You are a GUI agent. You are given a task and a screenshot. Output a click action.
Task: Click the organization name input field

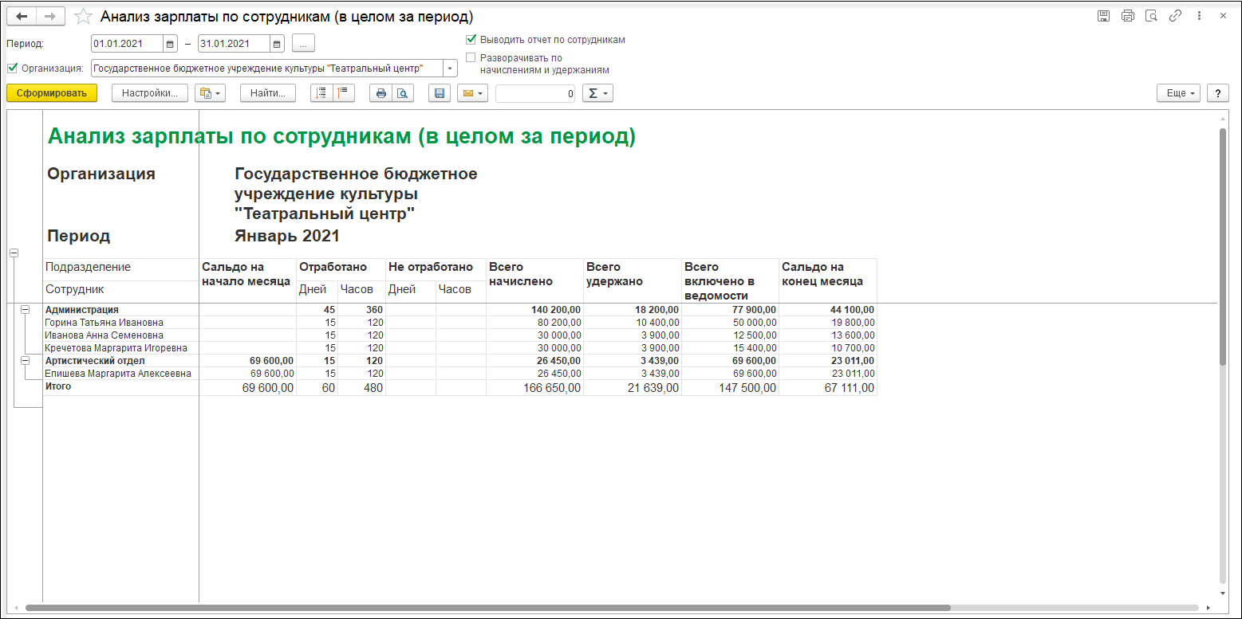pyautogui.click(x=267, y=68)
